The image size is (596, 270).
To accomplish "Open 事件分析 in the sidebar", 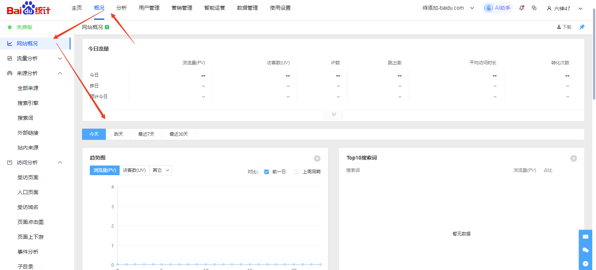I will coord(28,252).
